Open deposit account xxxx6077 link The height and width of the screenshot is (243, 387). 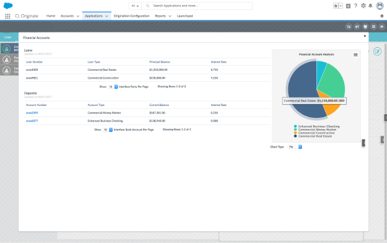point(32,121)
